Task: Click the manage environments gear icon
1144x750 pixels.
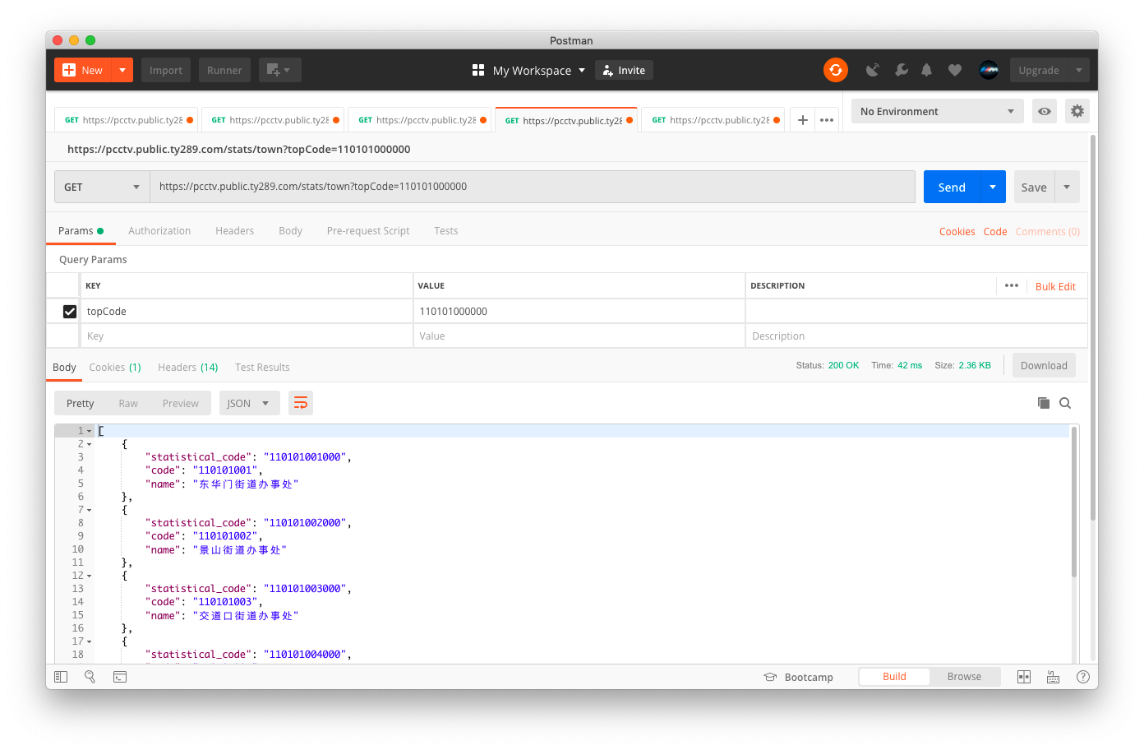Action: tap(1077, 111)
